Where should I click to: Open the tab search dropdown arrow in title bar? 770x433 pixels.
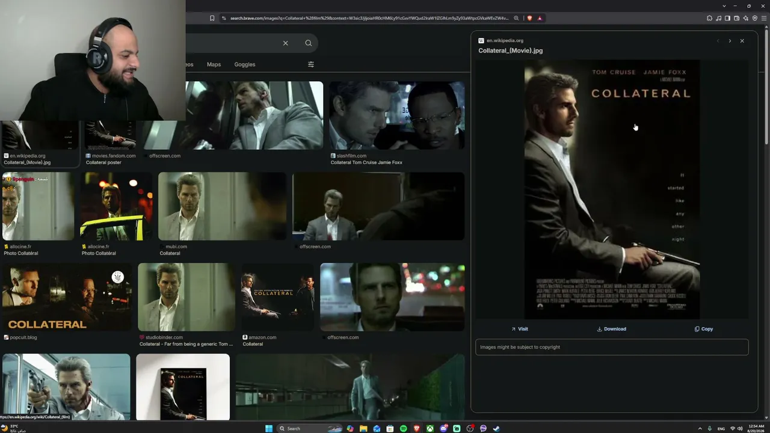[x=724, y=6]
